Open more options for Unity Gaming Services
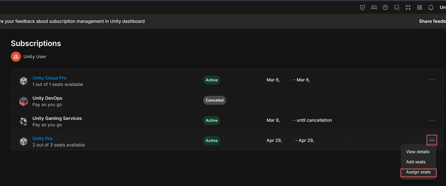446x186 pixels. point(432,120)
